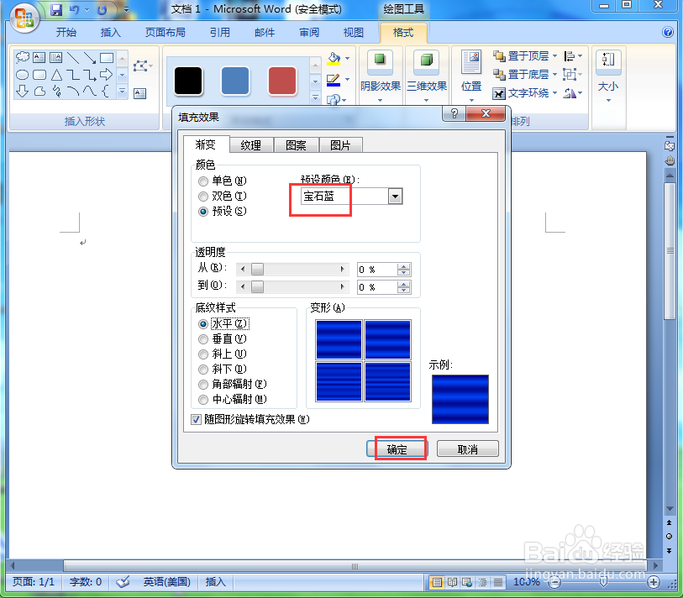Open the size options button
683x598 pixels.
tap(608, 76)
